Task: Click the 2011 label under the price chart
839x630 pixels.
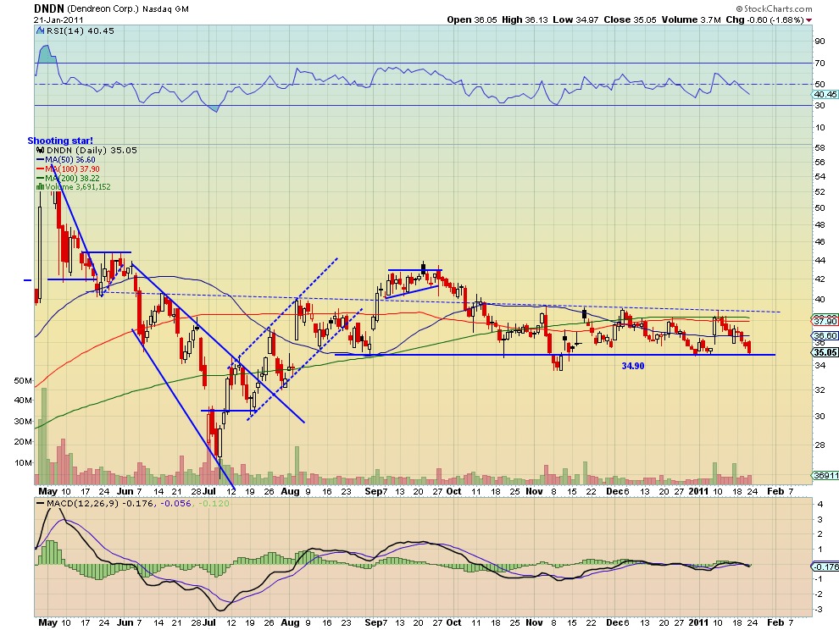Action: coord(699,491)
